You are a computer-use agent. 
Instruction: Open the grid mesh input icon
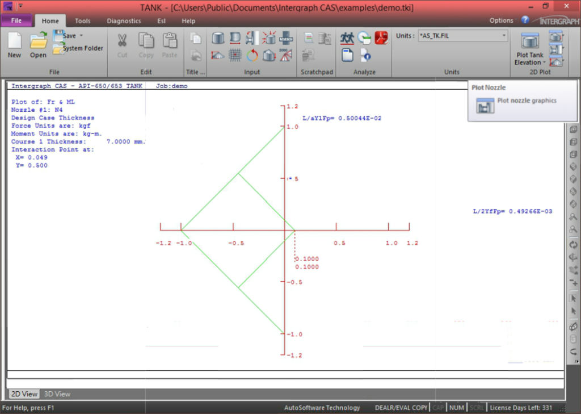pos(235,56)
